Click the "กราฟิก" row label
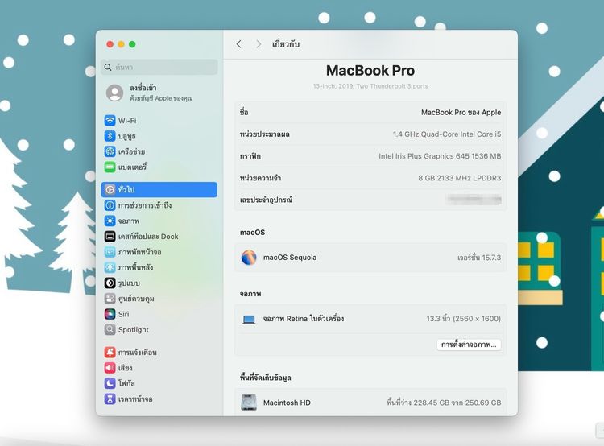Screen dimensions: 604x446 (x=250, y=156)
